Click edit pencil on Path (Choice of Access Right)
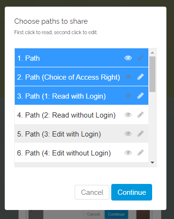Screen dimensions: 174x219 tap(140, 77)
